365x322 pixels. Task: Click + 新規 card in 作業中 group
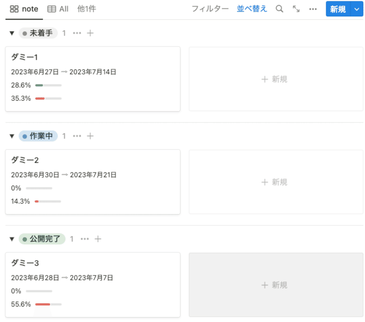click(276, 182)
